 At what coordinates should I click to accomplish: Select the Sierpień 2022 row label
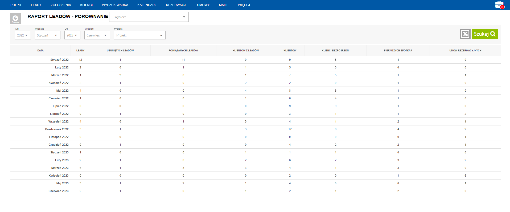click(x=59, y=114)
